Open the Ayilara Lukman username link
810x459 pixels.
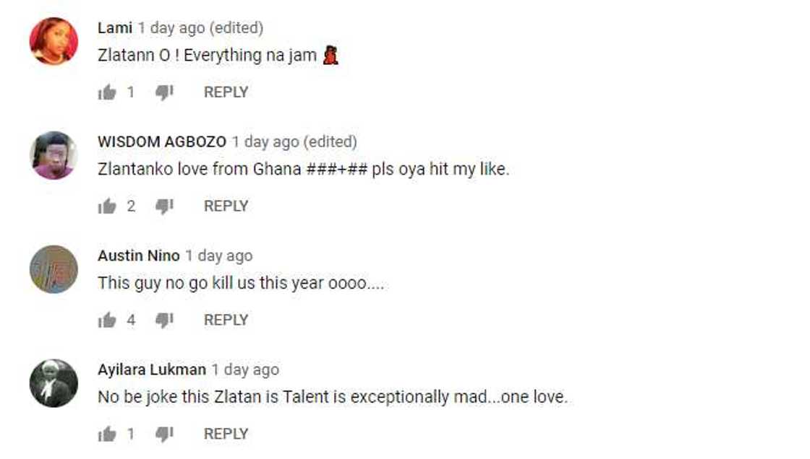pyautogui.click(x=152, y=370)
